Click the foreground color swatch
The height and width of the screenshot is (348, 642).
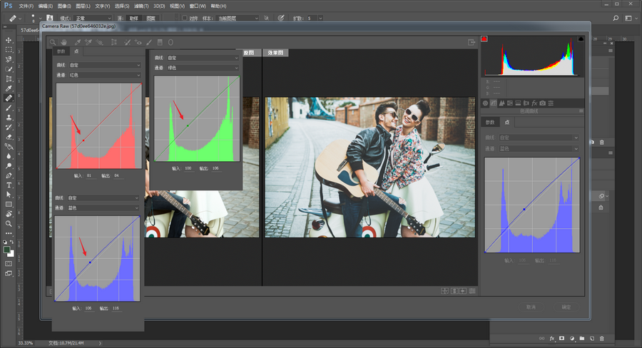click(x=7, y=250)
